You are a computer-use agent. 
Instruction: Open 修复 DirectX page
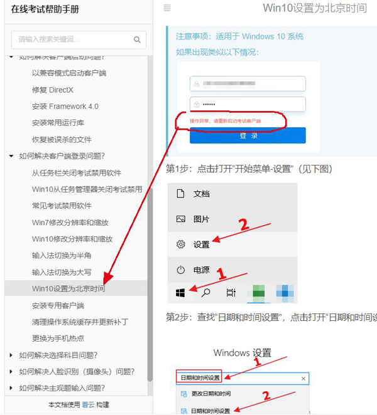tap(53, 90)
